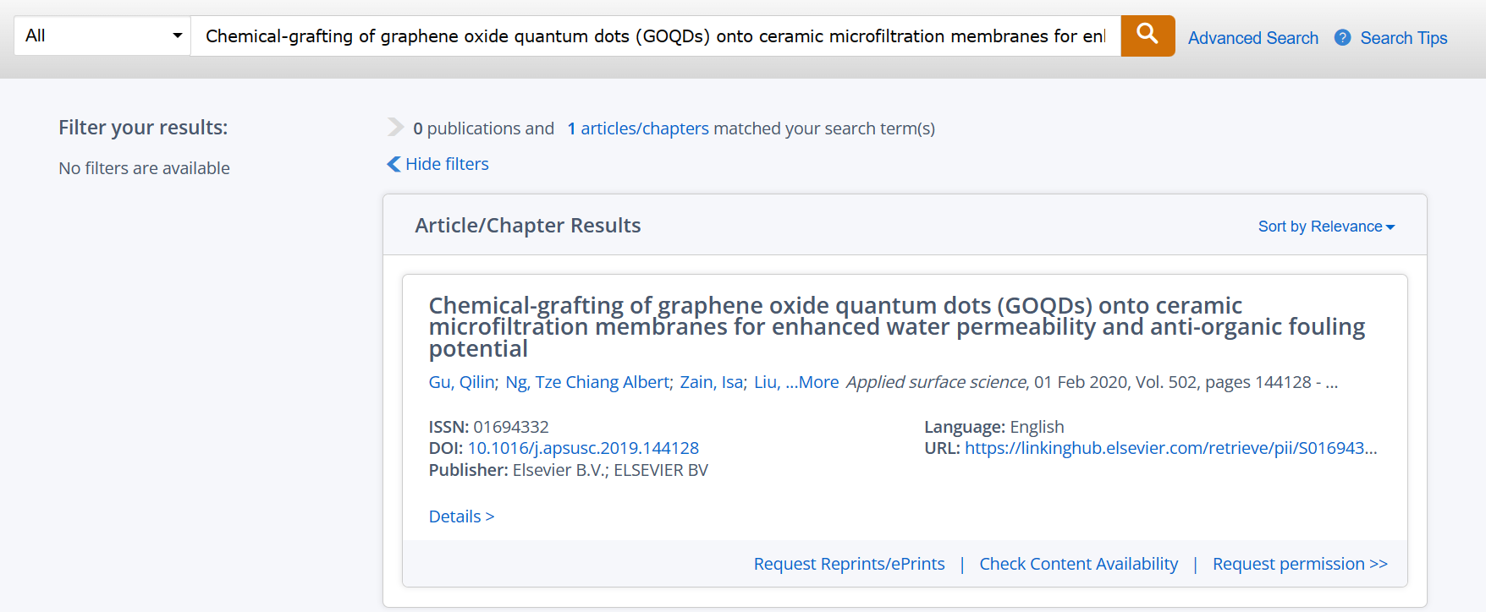Expand the Sort by Relevance menu
The width and height of the screenshot is (1486, 612).
tap(1326, 227)
